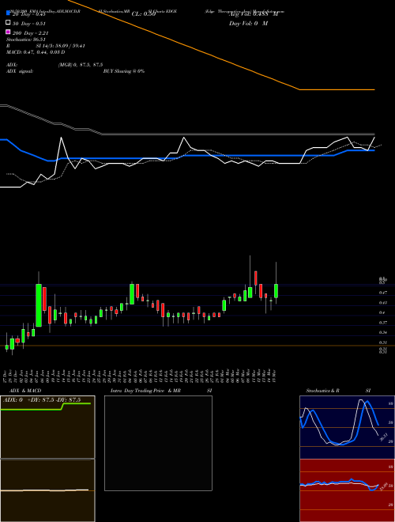The height and width of the screenshot is (522, 395).
Task: Click the MACD 0.47, 0.44 values line
Action: (x=36, y=52)
